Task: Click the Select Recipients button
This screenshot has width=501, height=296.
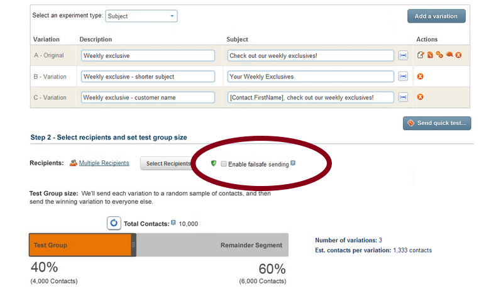Action: pos(167,163)
